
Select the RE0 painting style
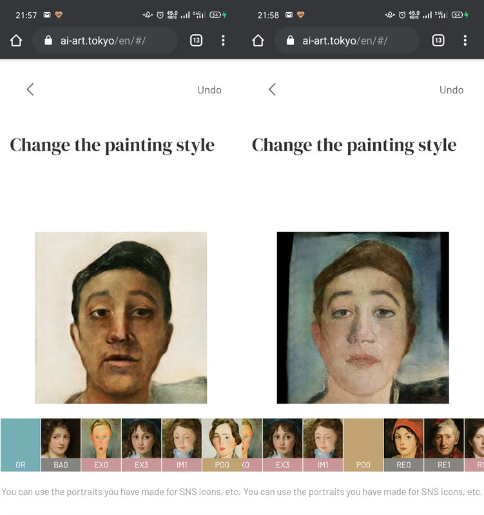click(404, 445)
